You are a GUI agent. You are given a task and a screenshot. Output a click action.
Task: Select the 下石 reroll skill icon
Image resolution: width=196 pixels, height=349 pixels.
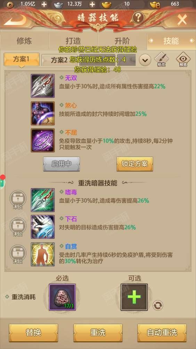coord(43,227)
